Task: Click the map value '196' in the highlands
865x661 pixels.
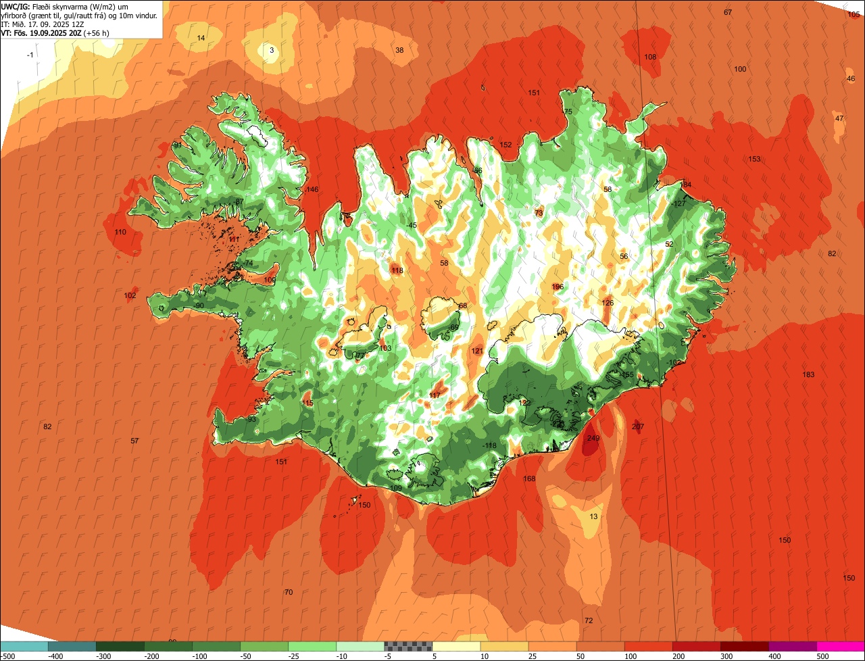Action: (558, 287)
